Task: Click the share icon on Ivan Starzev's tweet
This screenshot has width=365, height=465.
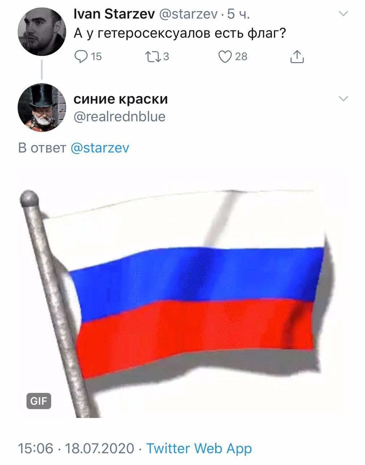Action: coord(297,57)
